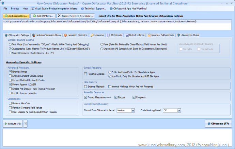Click the green play icon on Execute button

coord(6,124)
